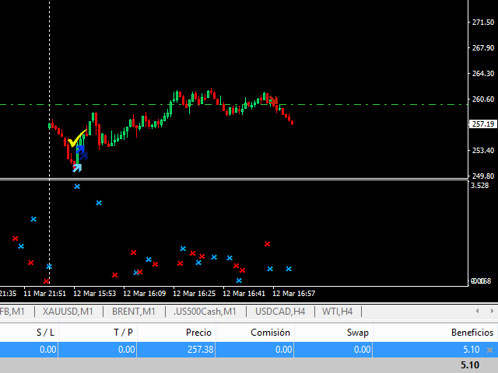The width and height of the screenshot is (498, 373).
Task: Click the yellow checkmark on the chart
Action: click(77, 138)
